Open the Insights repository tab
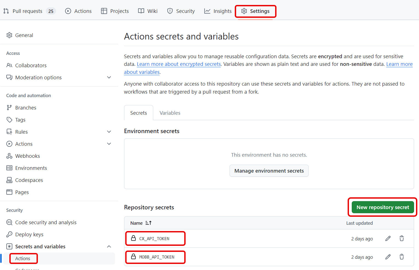 click(x=218, y=11)
